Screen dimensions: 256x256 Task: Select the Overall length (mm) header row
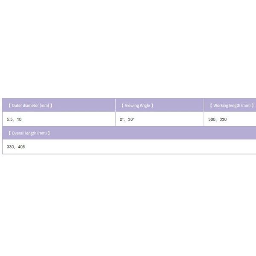pyautogui.click(x=129, y=133)
